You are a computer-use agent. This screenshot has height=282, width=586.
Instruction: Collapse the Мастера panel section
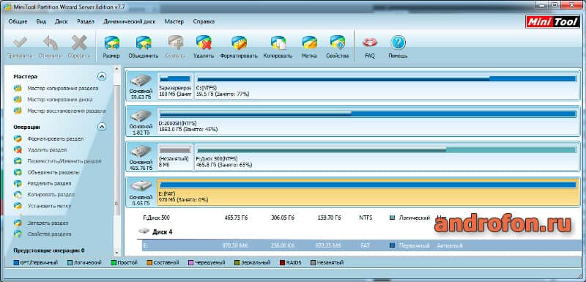(102, 77)
